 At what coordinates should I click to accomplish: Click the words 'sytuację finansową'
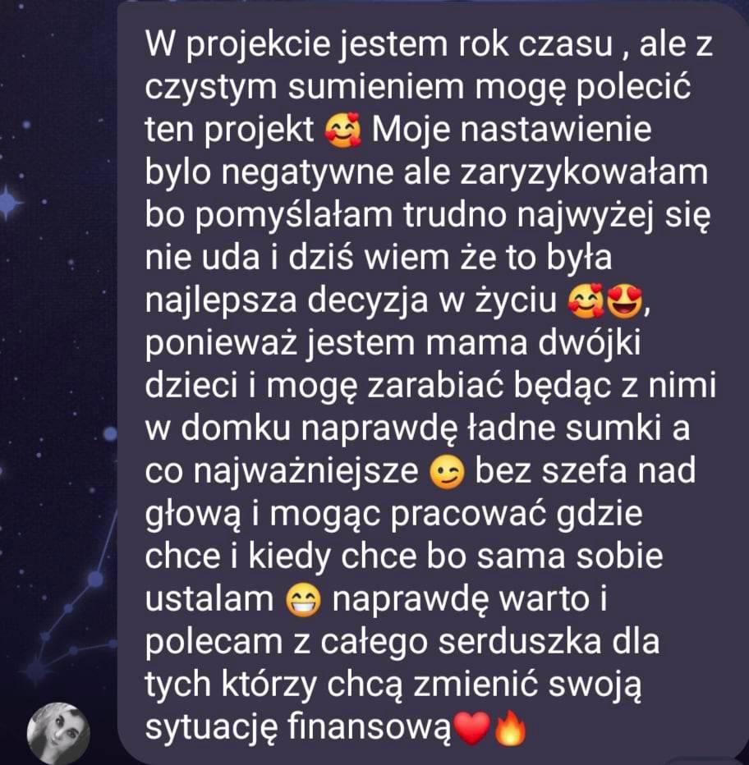(x=298, y=728)
